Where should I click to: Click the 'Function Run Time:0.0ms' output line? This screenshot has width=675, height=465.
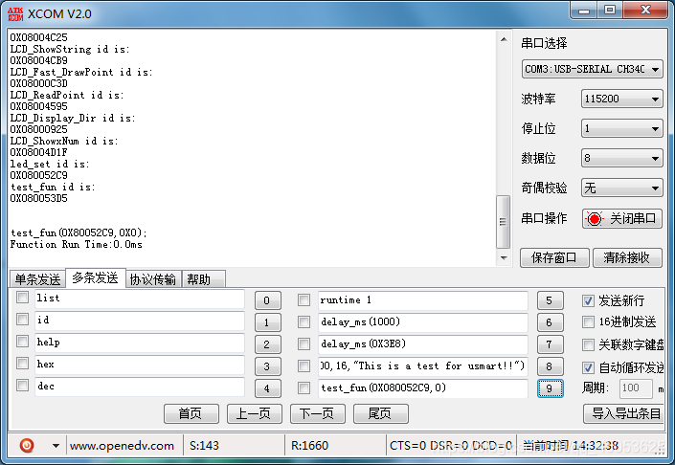(77, 244)
